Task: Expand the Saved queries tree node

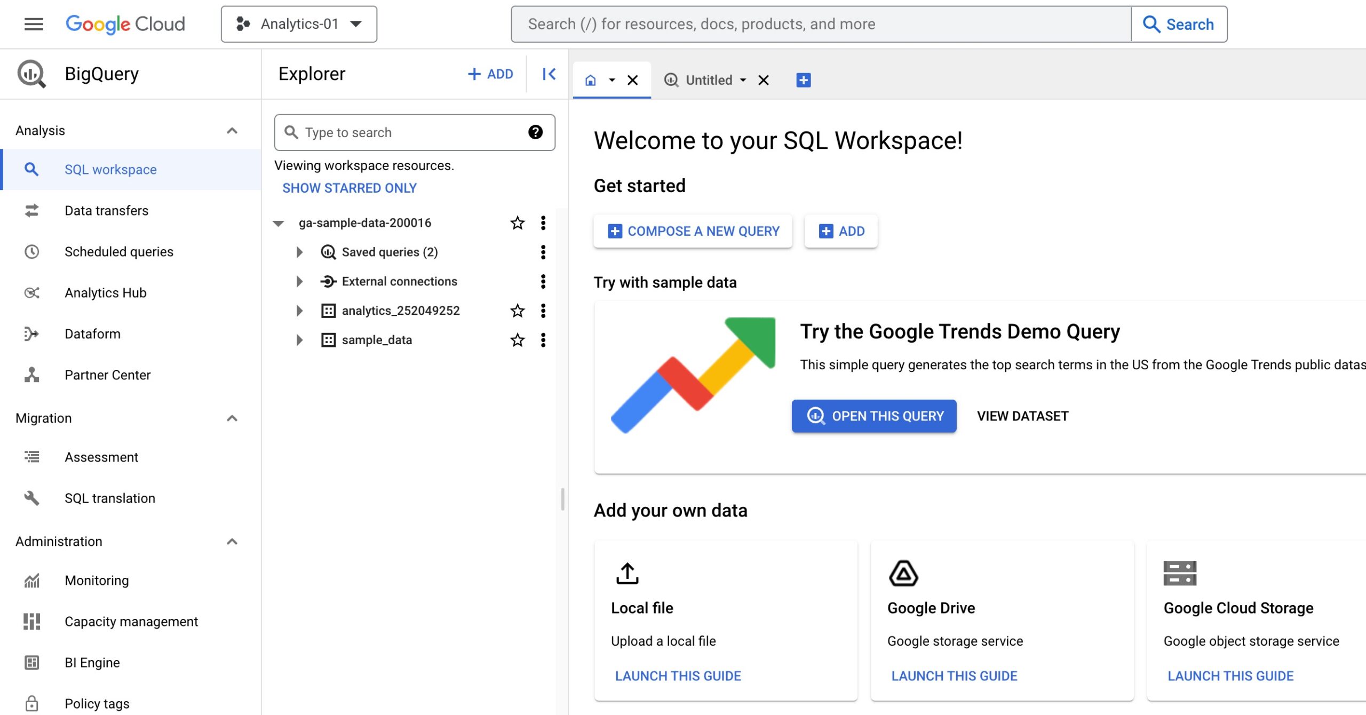Action: tap(299, 252)
